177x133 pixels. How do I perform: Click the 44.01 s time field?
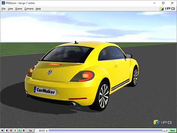(x=41, y=131)
